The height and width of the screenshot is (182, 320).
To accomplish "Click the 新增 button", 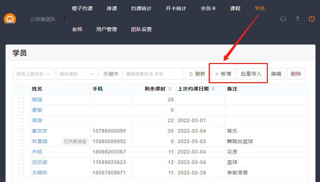I will [x=223, y=74].
